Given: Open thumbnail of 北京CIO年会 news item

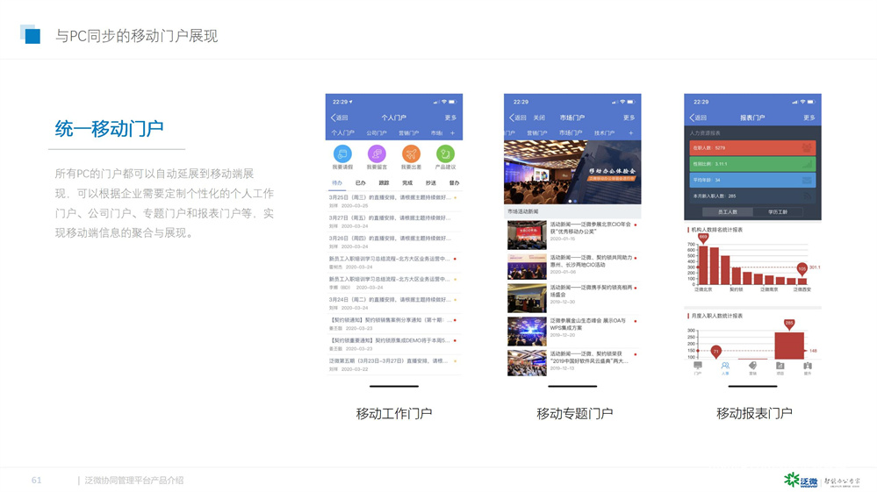Looking at the screenshot, I should click(x=527, y=234).
